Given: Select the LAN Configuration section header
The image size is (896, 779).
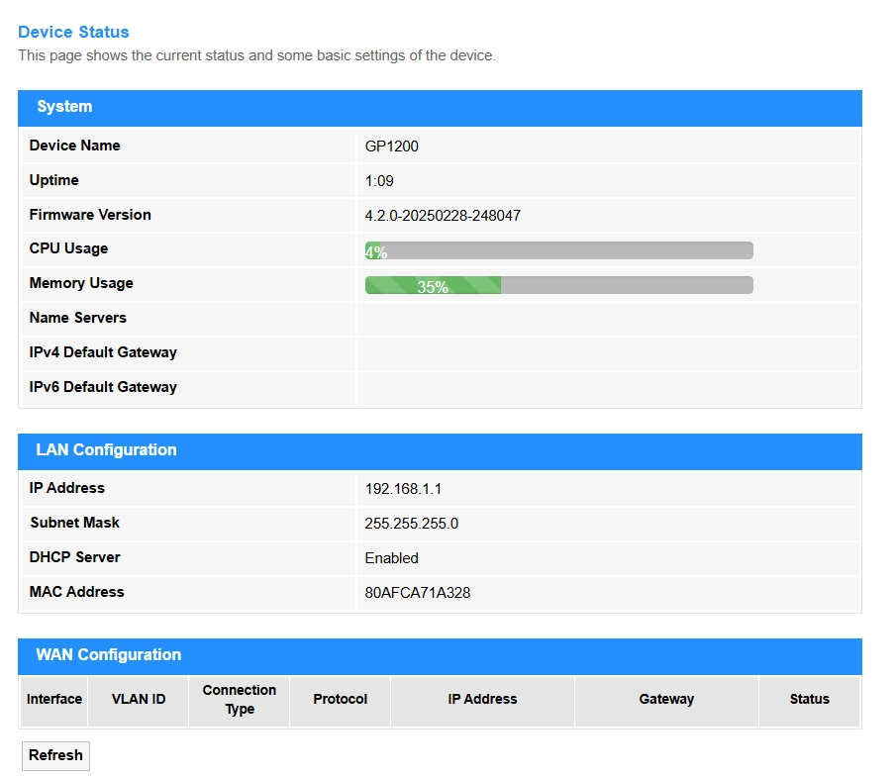Looking at the screenshot, I should [440, 451].
